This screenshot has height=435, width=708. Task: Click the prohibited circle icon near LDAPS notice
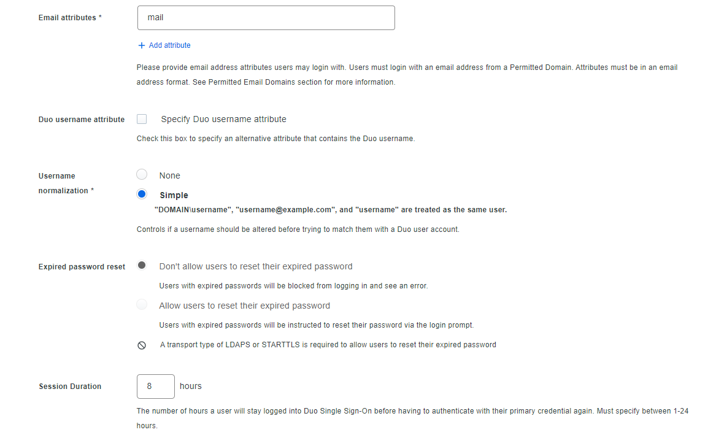[142, 345]
